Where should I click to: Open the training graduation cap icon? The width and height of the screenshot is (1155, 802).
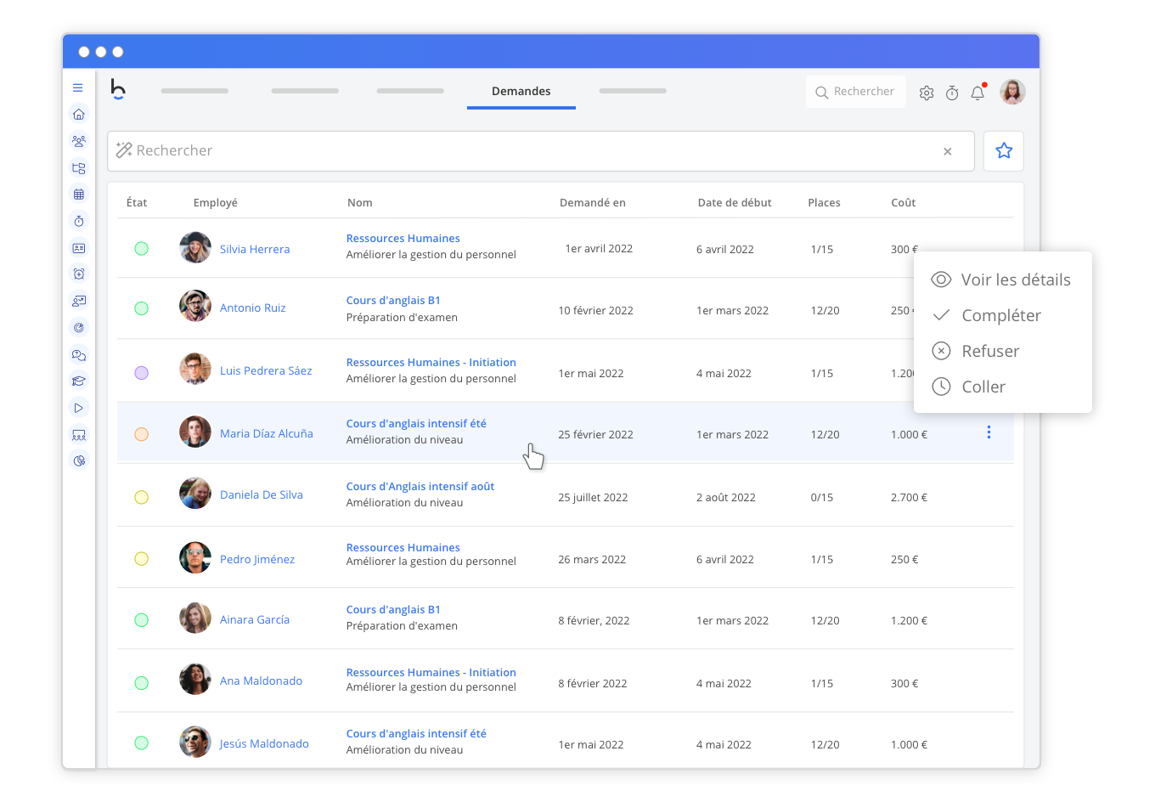coord(79,381)
